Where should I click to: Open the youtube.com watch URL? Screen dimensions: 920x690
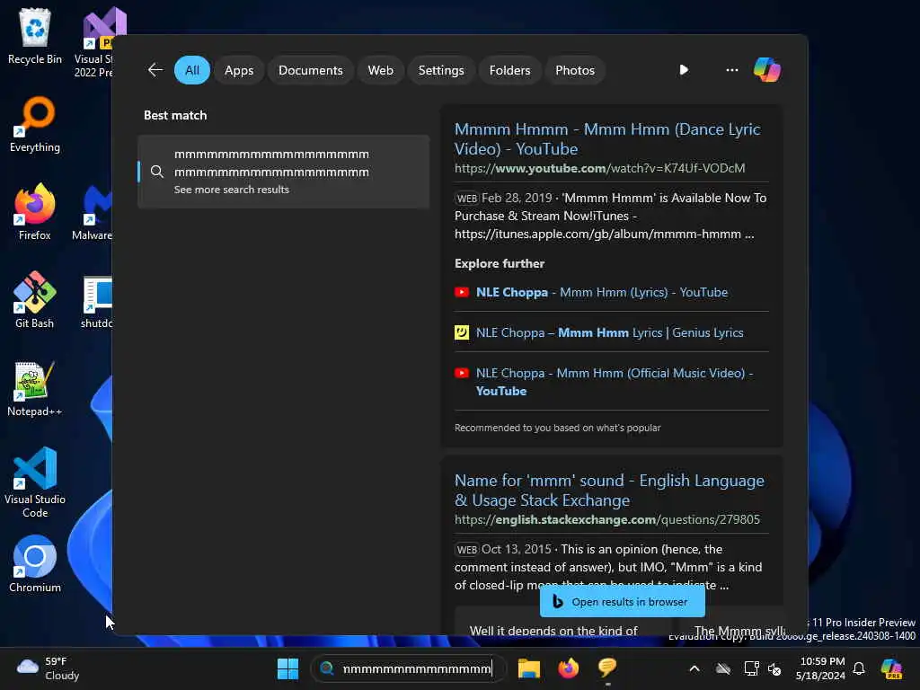[599, 168]
